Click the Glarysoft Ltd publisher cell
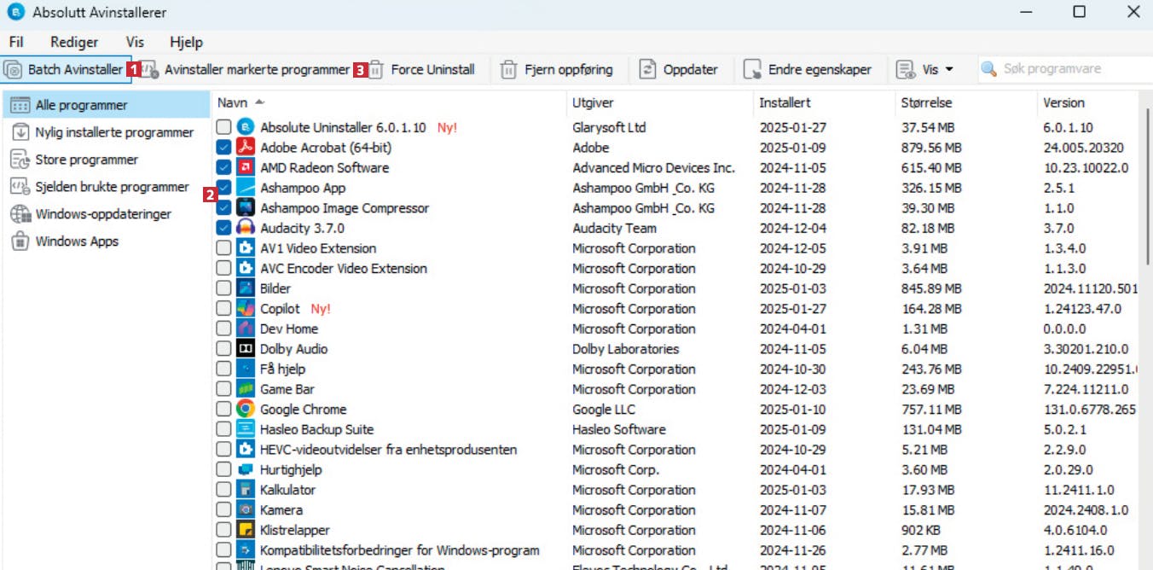 [x=609, y=127]
